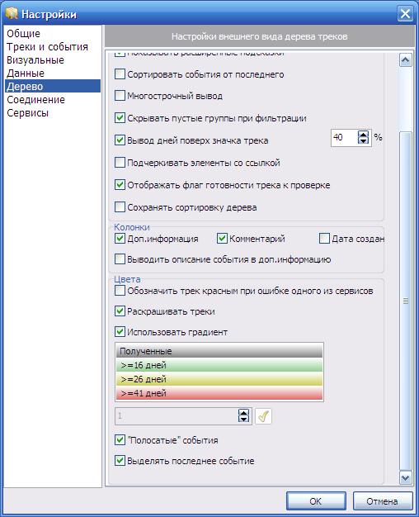Click the scrollbar up arrow icon
Viewport: 419px width, 517px height.
pyautogui.click(x=405, y=60)
